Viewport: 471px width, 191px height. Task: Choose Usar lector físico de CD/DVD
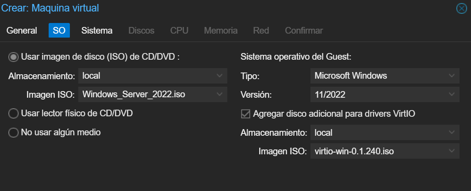coord(13,114)
